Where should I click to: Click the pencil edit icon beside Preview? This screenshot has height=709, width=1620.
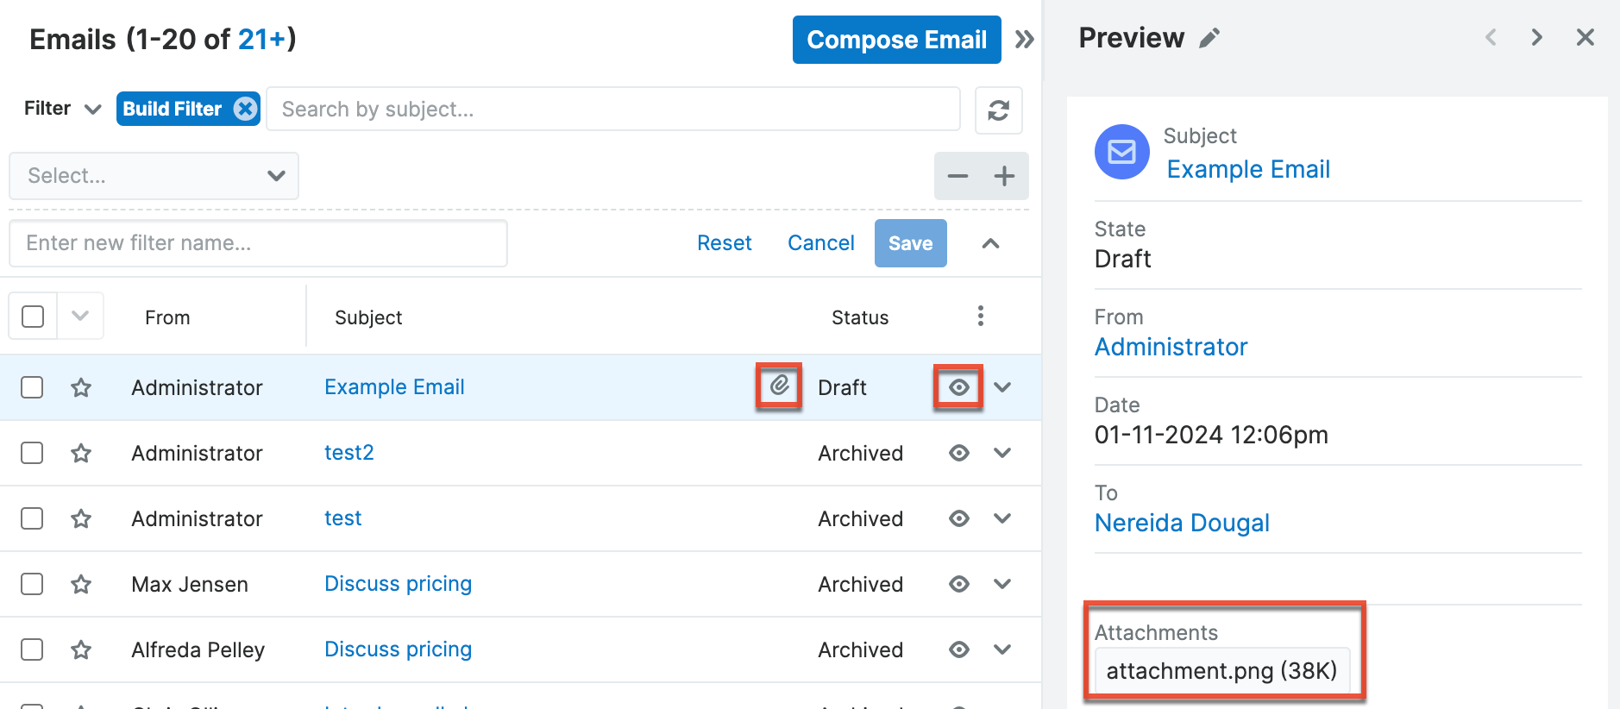(1209, 38)
